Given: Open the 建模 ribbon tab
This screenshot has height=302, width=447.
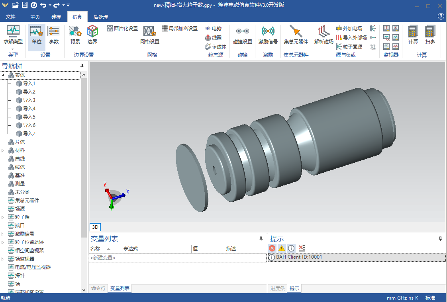Looking at the screenshot, I should (x=56, y=17).
